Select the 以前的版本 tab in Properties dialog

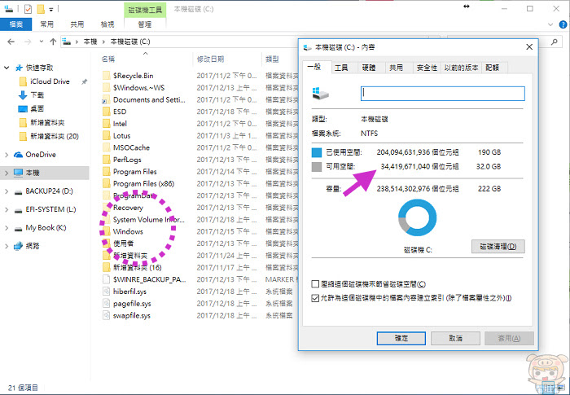[461, 68]
